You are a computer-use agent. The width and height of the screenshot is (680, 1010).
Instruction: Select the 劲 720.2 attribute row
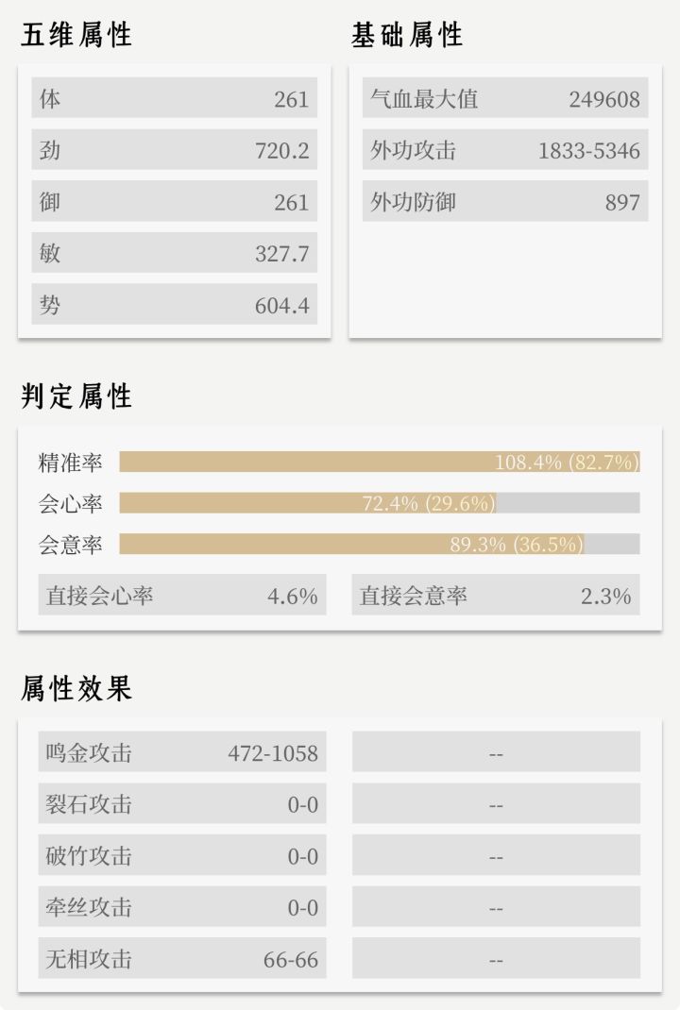174,149
